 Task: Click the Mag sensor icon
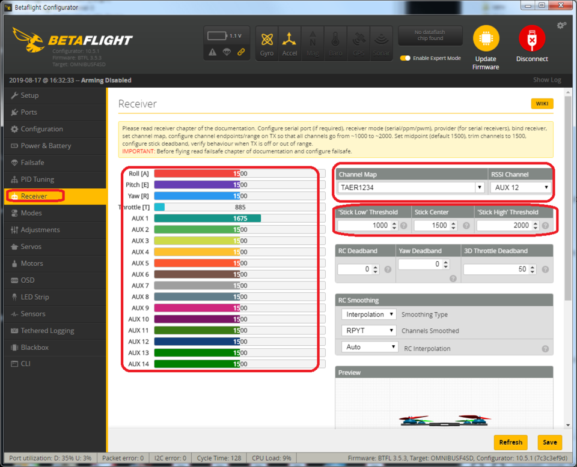(x=313, y=43)
